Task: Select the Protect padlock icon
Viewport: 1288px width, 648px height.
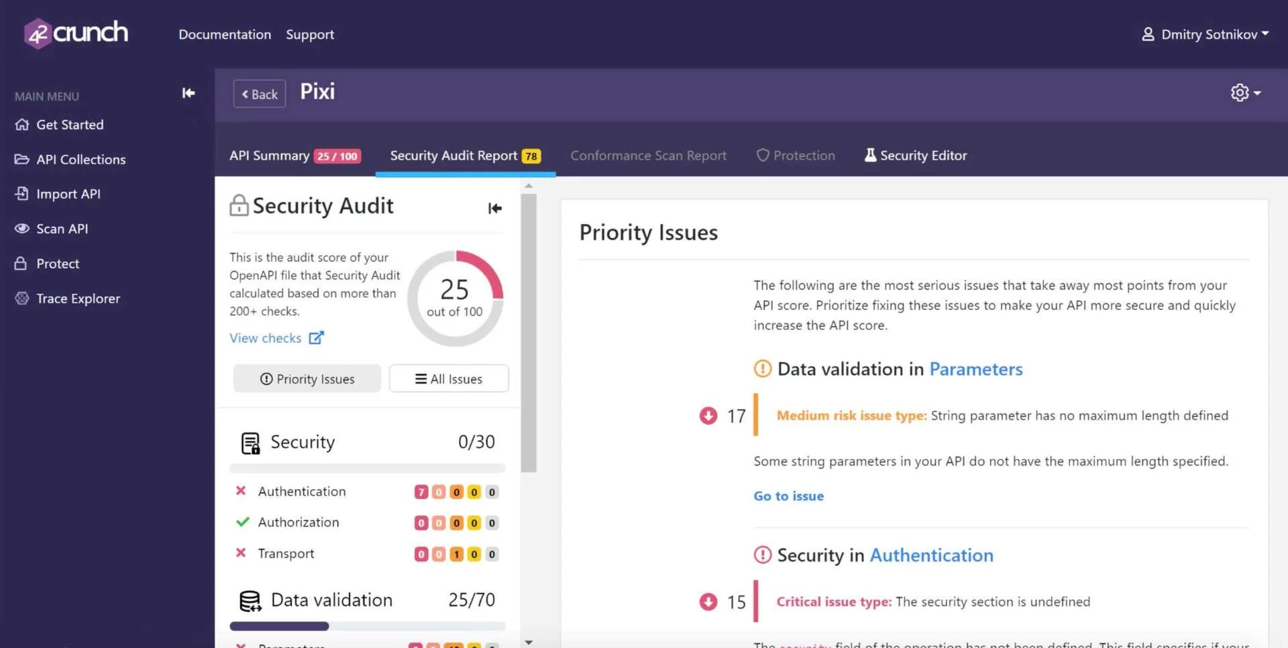Action: (x=22, y=263)
